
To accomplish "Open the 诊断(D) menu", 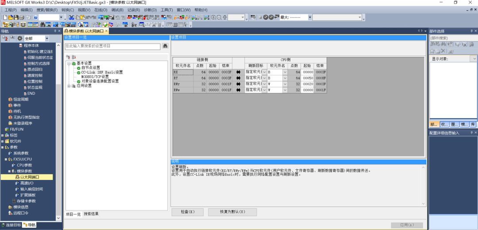I will (x=150, y=10).
